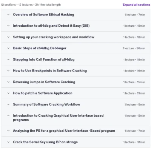Expand chevron for Stepping Into Call Function
The width and height of the screenshot is (151, 149).
(x=8, y=59)
